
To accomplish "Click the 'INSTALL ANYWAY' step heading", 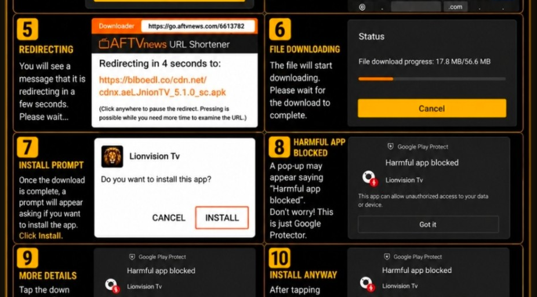I will pos(303,275).
